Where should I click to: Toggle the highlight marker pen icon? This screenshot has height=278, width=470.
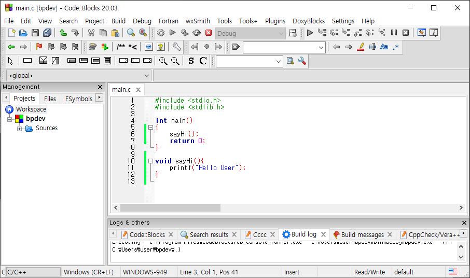click(x=361, y=47)
